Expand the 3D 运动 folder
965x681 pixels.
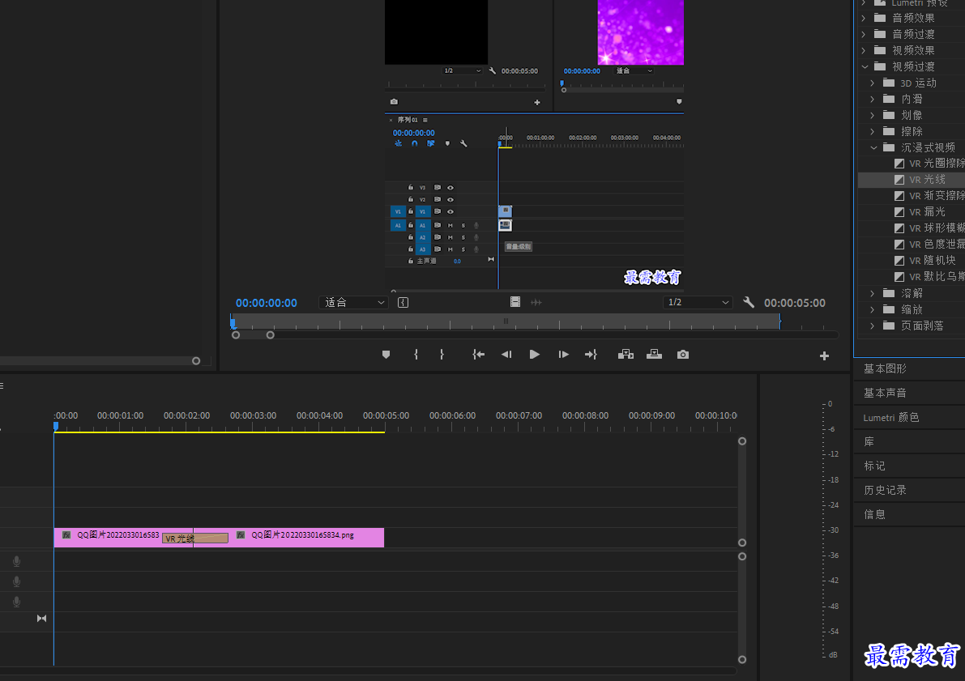[872, 83]
